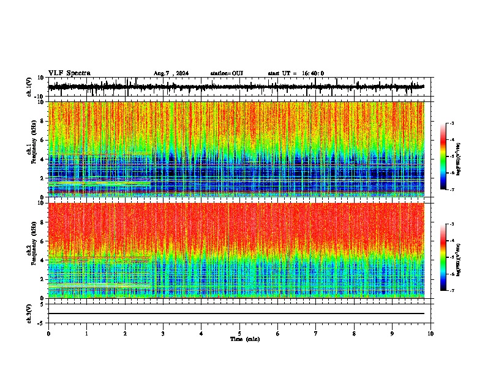
Task: Click the "8" kHz tick on ch.1 frequency axis
Action: click(x=43, y=121)
